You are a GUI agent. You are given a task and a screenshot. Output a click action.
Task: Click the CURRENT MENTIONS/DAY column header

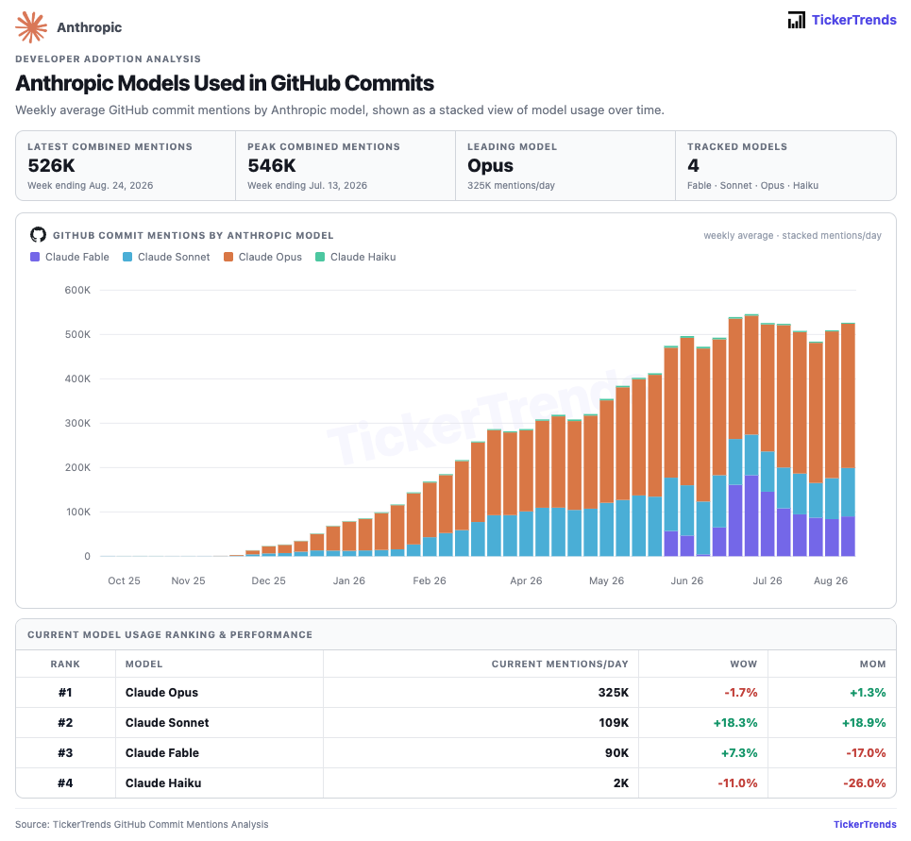(x=560, y=664)
